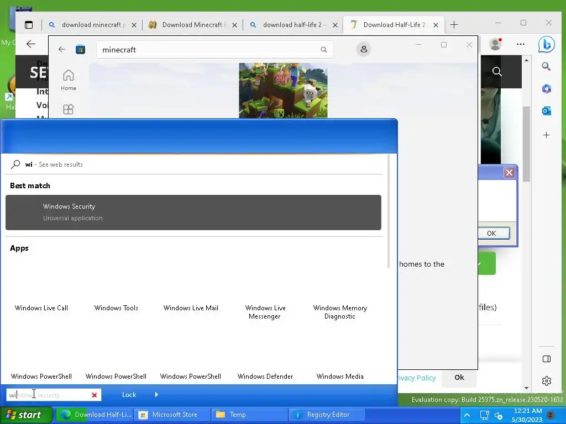This screenshot has width=566, height=424.
Task: Open the Privacy Policy link
Action: [417, 378]
